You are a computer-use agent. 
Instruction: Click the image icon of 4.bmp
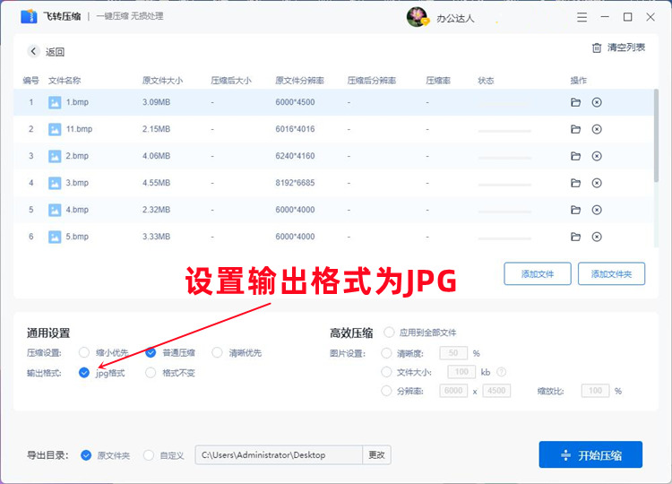[x=55, y=210]
